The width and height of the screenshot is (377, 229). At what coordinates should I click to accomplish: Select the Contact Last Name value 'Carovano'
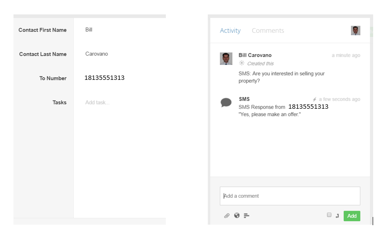[96, 54]
